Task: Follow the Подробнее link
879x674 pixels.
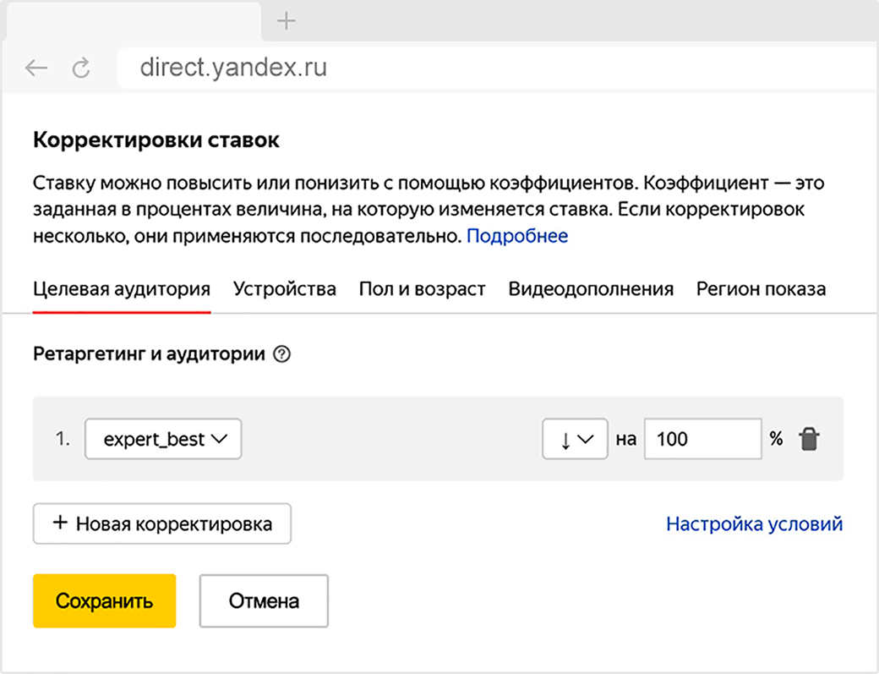Action: point(517,236)
